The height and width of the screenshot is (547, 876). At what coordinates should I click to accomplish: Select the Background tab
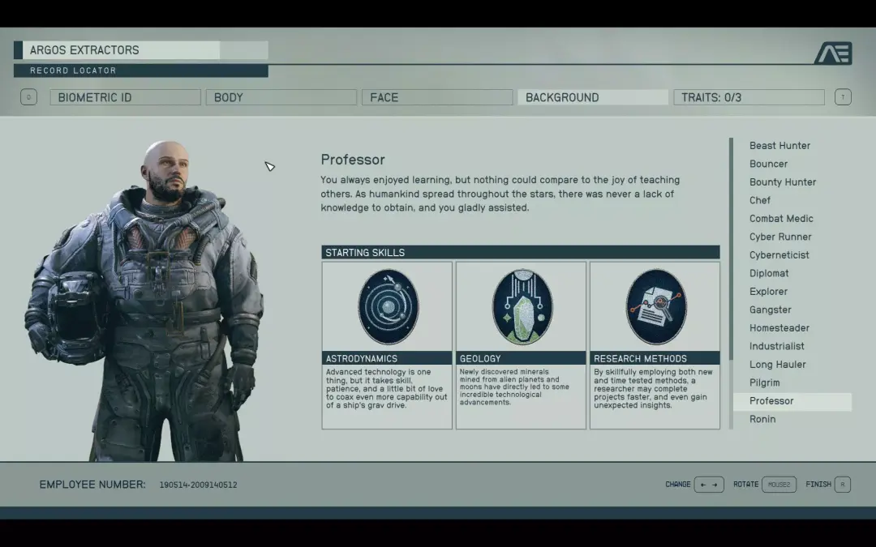coord(593,97)
